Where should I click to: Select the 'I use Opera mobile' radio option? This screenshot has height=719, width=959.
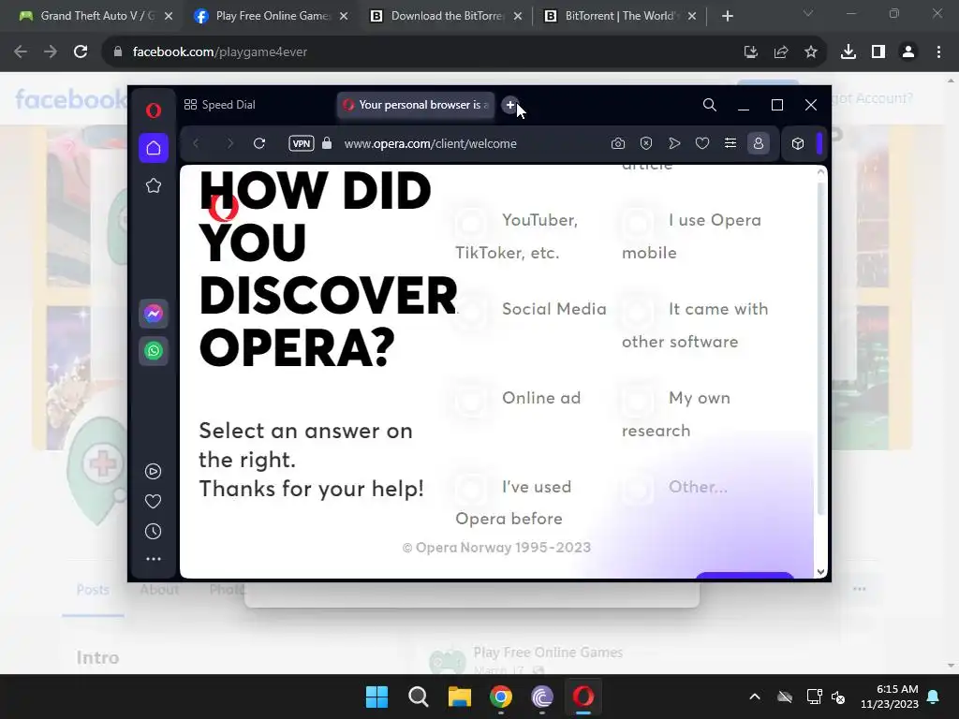637,223
